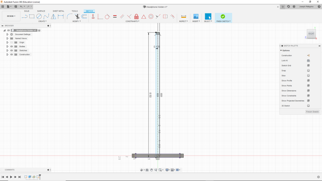This screenshot has width=322, height=181.
Task: Enable the Slice checkbox
Action: [x=308, y=76]
